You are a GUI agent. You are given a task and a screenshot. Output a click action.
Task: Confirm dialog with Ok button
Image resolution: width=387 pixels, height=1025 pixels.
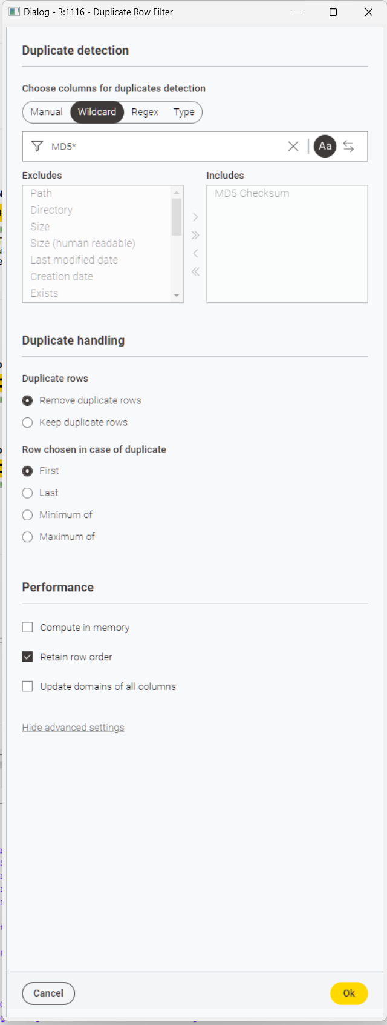pos(349,993)
